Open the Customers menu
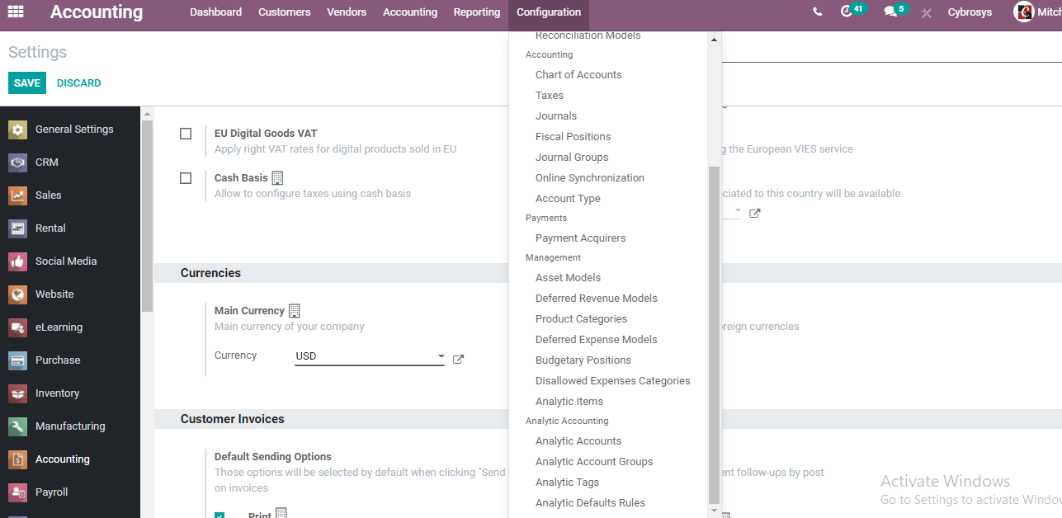 point(285,12)
